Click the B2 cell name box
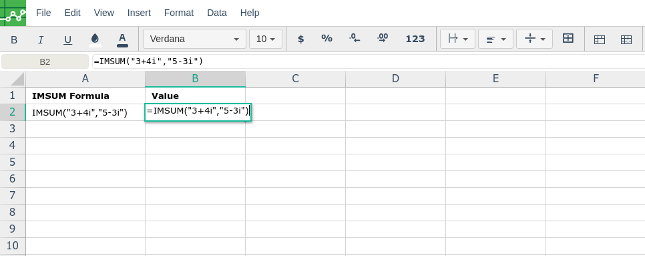This screenshot has width=645, height=256. click(45, 61)
